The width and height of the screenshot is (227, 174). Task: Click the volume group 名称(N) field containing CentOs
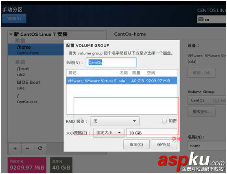pos(111,63)
